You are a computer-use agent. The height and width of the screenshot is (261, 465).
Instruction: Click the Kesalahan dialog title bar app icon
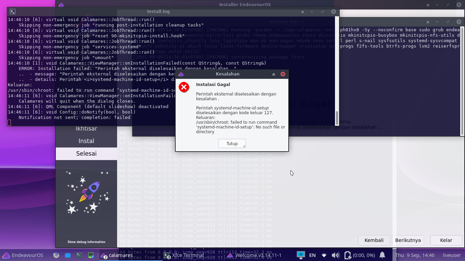[181, 74]
